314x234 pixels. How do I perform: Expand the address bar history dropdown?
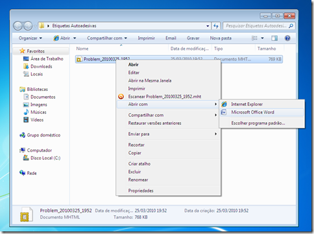[208, 26]
